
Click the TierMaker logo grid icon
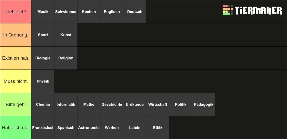pyautogui.click(x=228, y=10)
